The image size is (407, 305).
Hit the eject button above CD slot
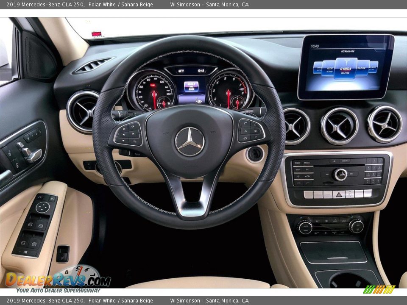click(335, 161)
